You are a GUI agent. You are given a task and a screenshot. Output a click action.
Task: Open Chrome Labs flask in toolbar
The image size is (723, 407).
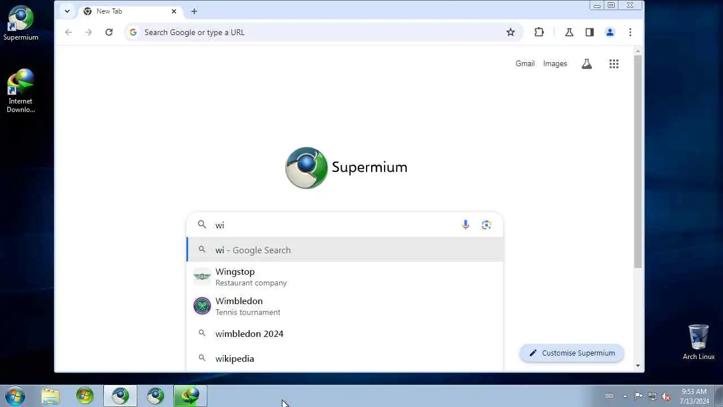[569, 32]
